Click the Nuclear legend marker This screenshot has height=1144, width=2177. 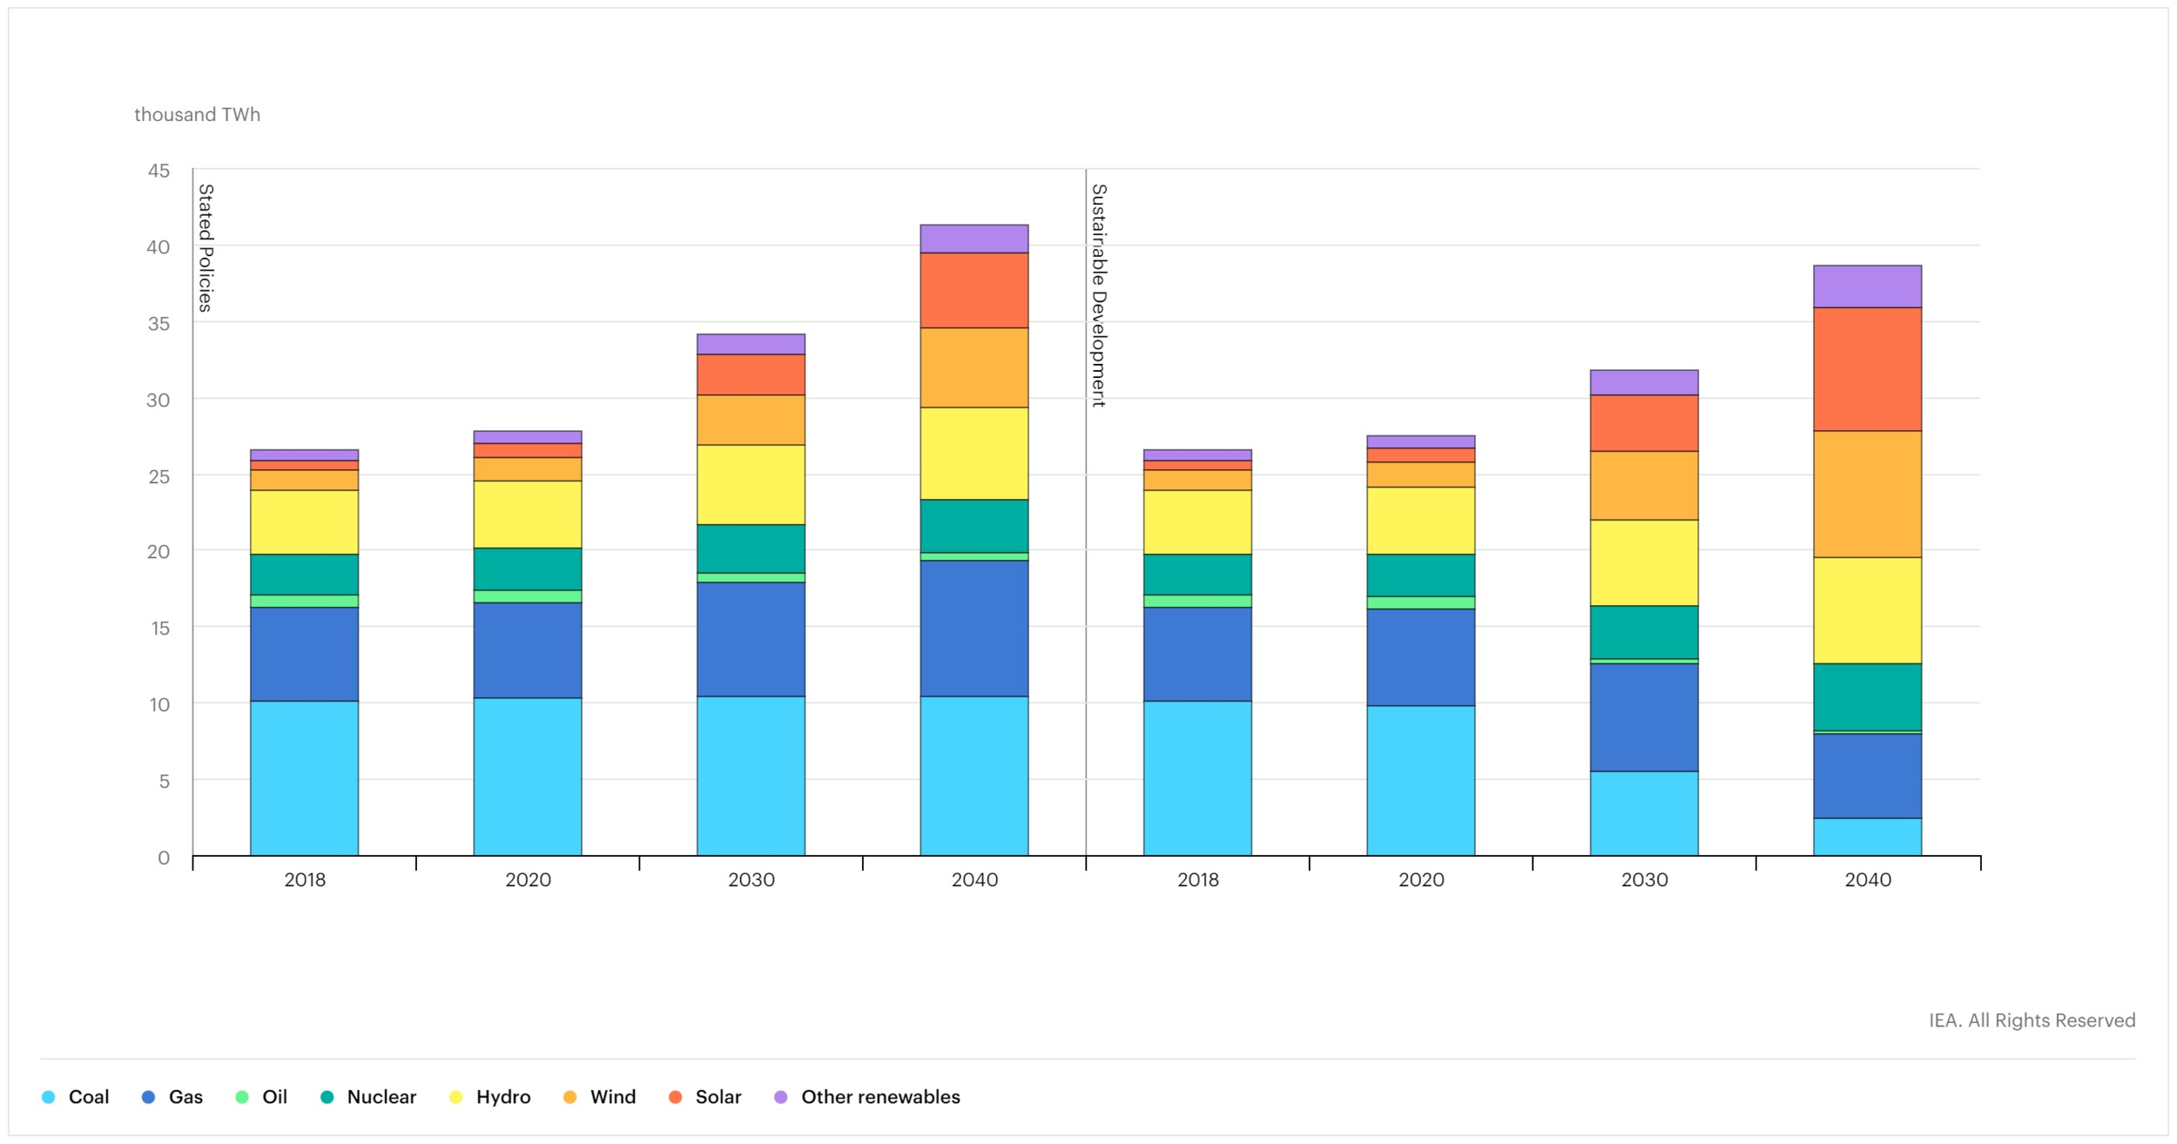pyautogui.click(x=327, y=1097)
